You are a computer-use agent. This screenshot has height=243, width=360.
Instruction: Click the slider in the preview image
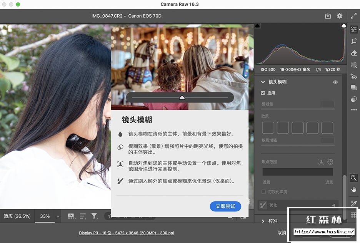182,98
